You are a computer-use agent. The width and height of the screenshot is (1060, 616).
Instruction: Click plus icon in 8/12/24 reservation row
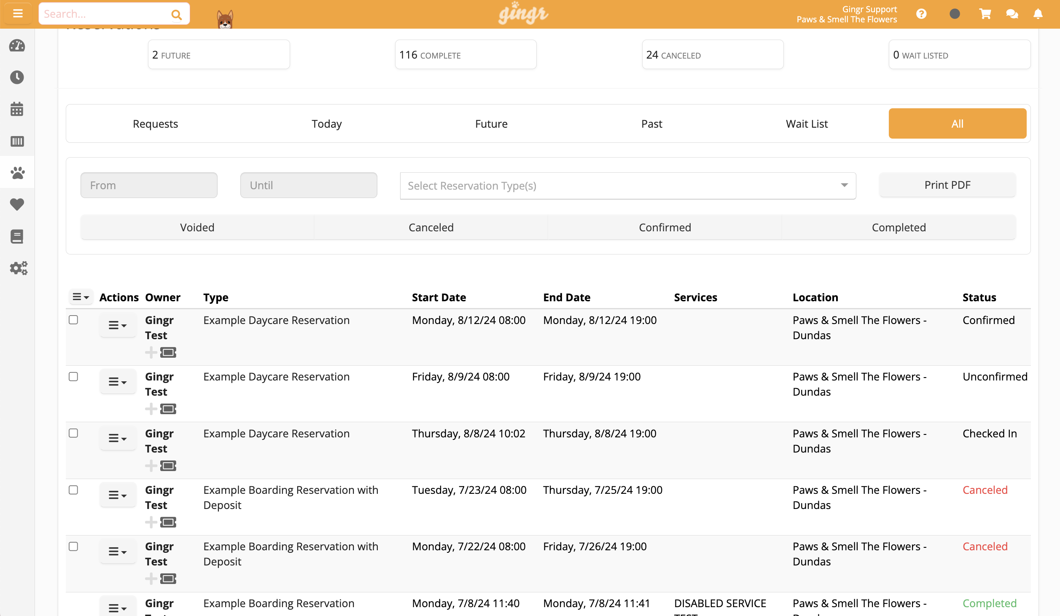[x=151, y=352]
